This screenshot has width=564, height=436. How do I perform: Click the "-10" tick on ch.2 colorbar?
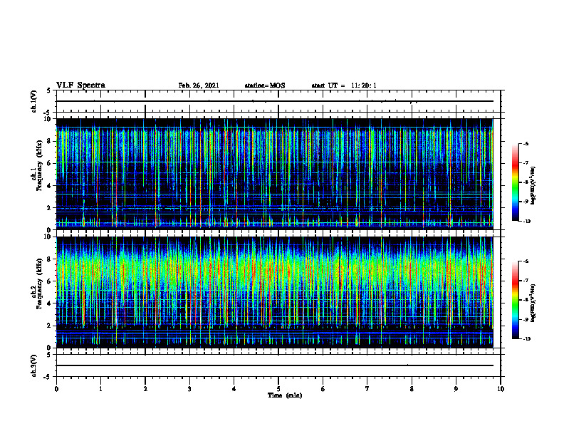point(526,339)
